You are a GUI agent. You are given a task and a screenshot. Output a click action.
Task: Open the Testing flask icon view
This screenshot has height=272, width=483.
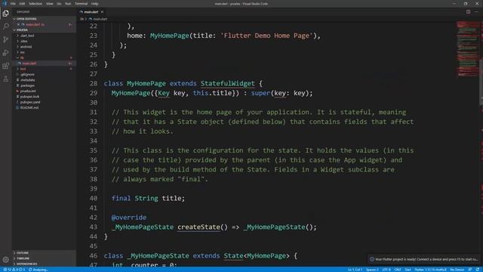point(5,79)
